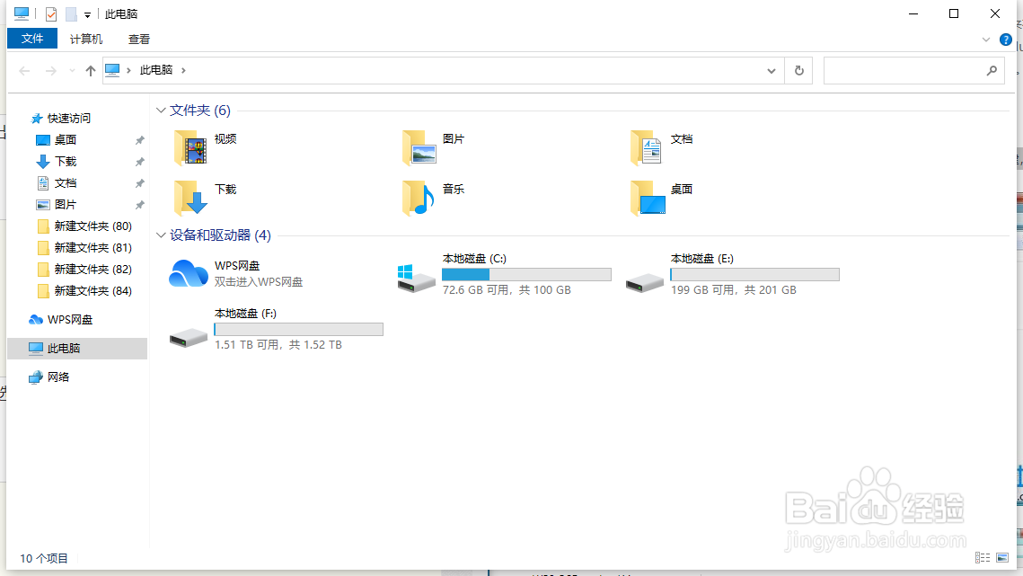This screenshot has width=1023, height=576.
Task: Open recent locations dropdown arrow
Action: [x=72, y=70]
